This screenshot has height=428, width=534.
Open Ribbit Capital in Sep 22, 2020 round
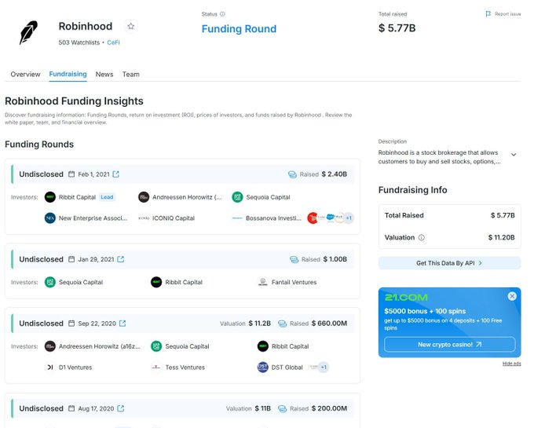(x=290, y=346)
